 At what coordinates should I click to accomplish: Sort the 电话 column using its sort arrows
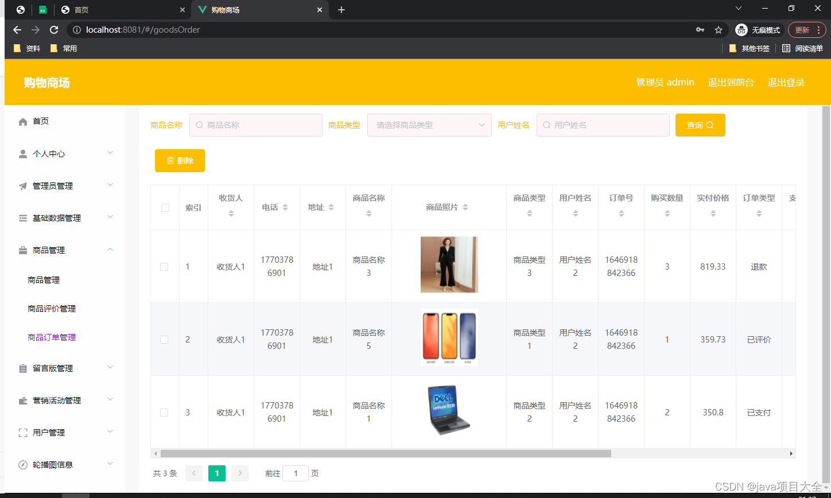[x=285, y=207]
